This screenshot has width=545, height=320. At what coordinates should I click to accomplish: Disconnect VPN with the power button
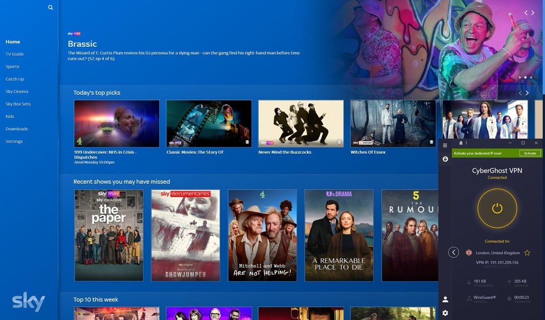point(497,208)
